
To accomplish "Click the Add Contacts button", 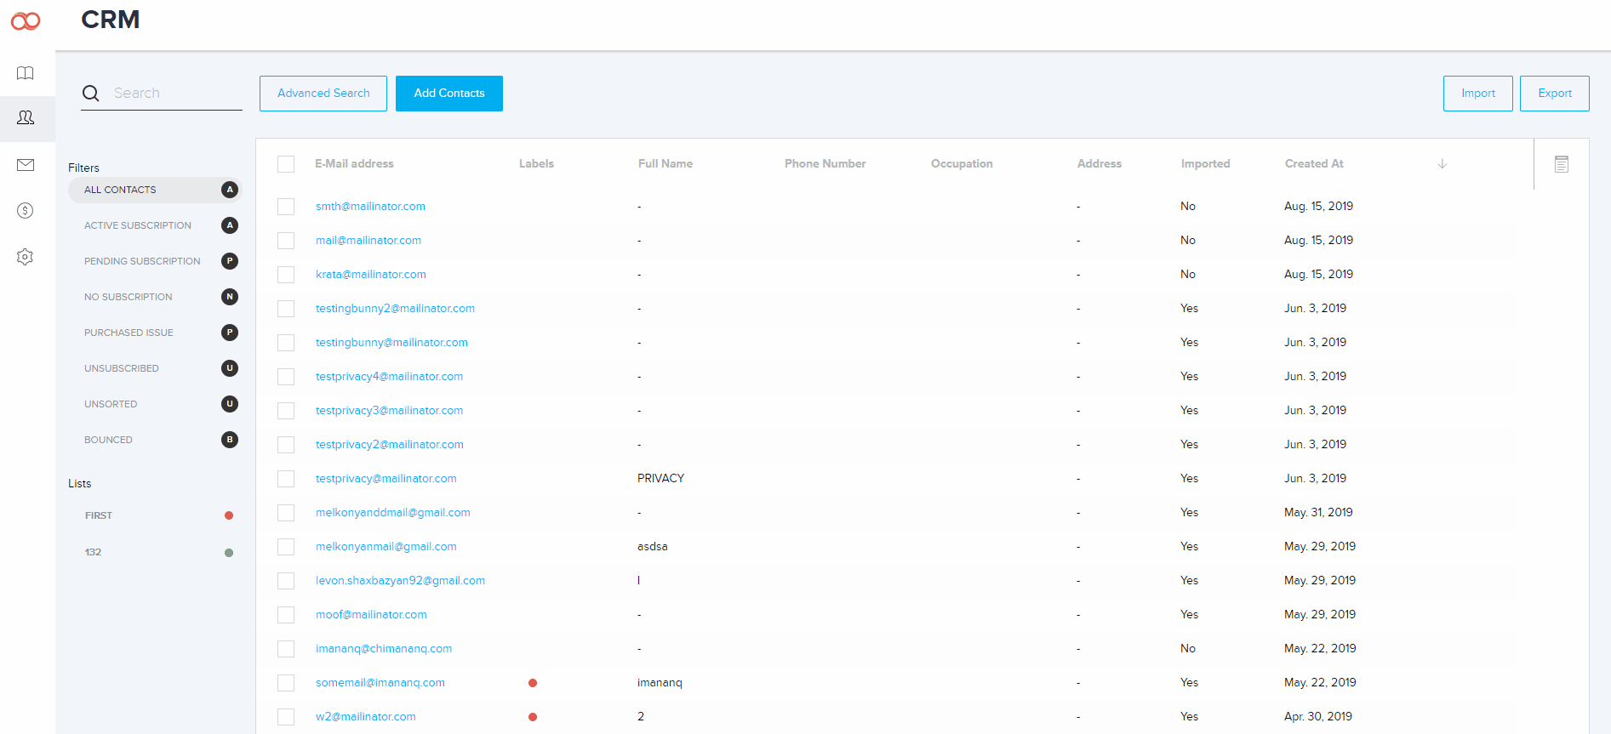I will point(448,94).
